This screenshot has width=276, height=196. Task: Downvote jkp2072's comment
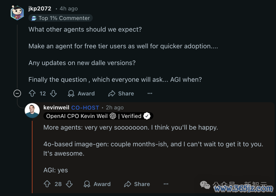(53, 93)
